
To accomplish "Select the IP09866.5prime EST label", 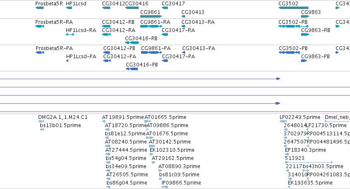I will point(181,183).
